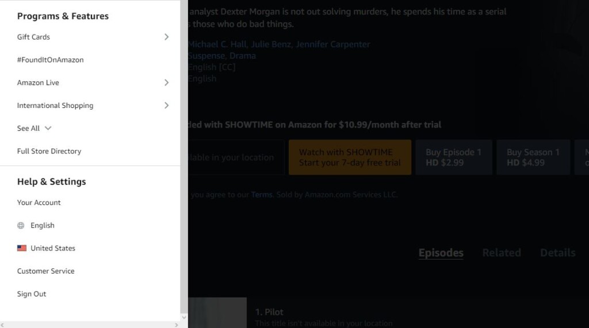Open #FoundItOnAmazon link
Screen dimensions: 589x328
(51, 60)
